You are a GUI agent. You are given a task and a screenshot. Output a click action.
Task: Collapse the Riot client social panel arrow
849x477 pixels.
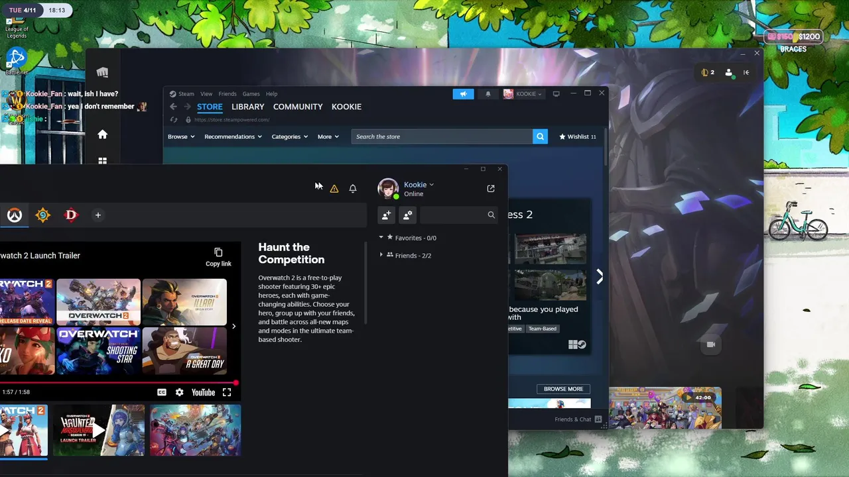(x=746, y=73)
